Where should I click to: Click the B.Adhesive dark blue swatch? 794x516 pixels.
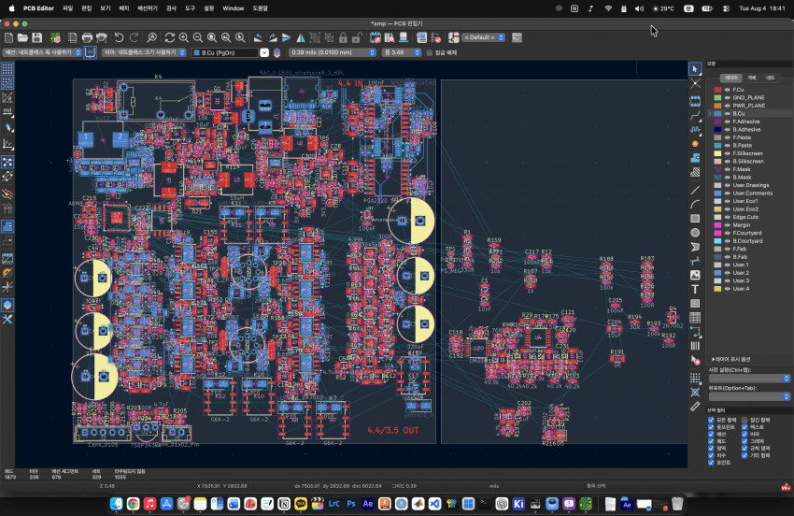tap(717, 130)
